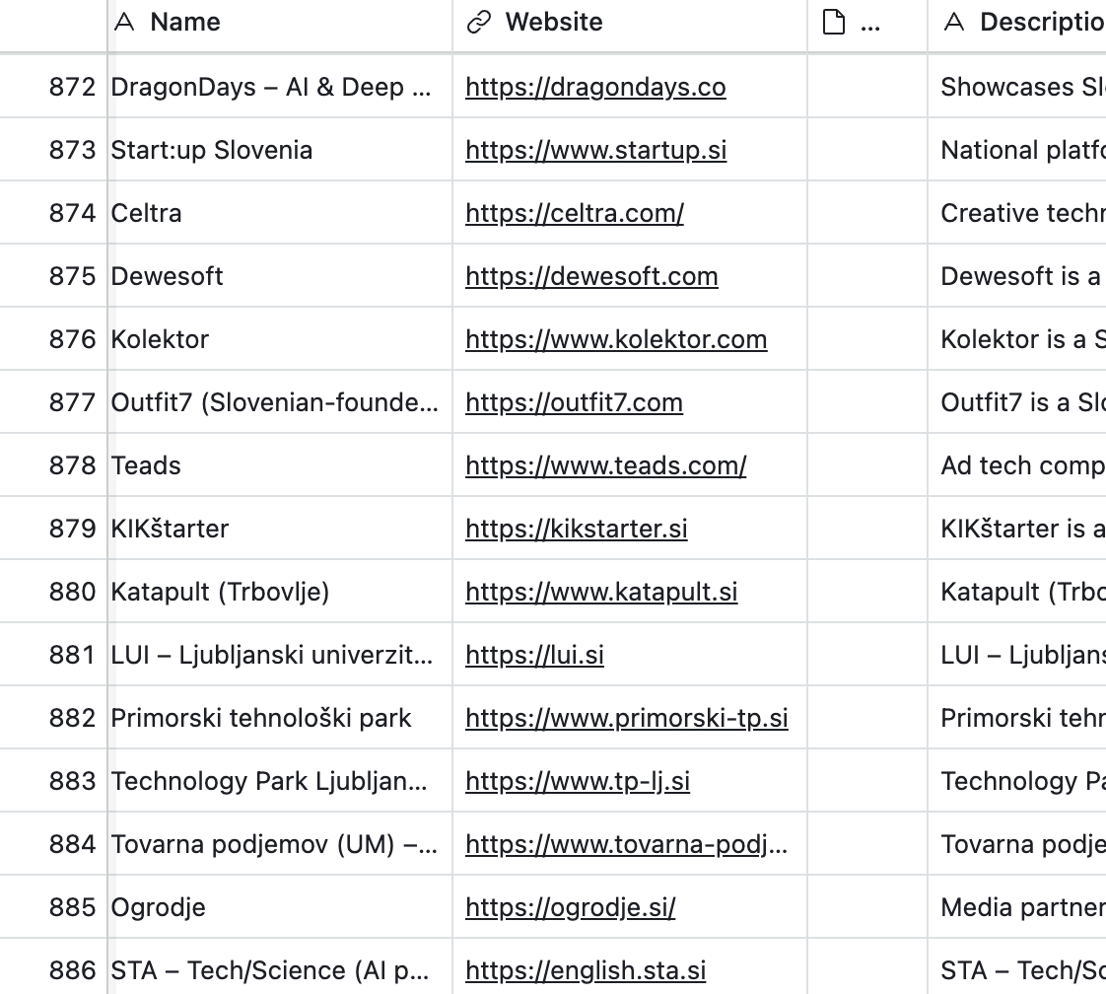Select row number 875
1106x994 pixels.
point(72,276)
